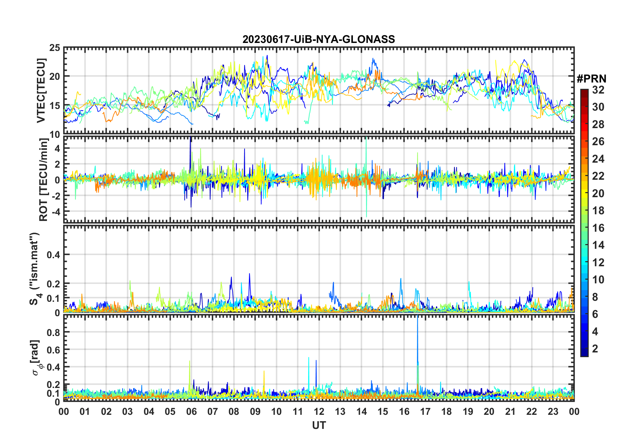
Task: Click the UT axis hour label "05"
Action: tap(170, 411)
